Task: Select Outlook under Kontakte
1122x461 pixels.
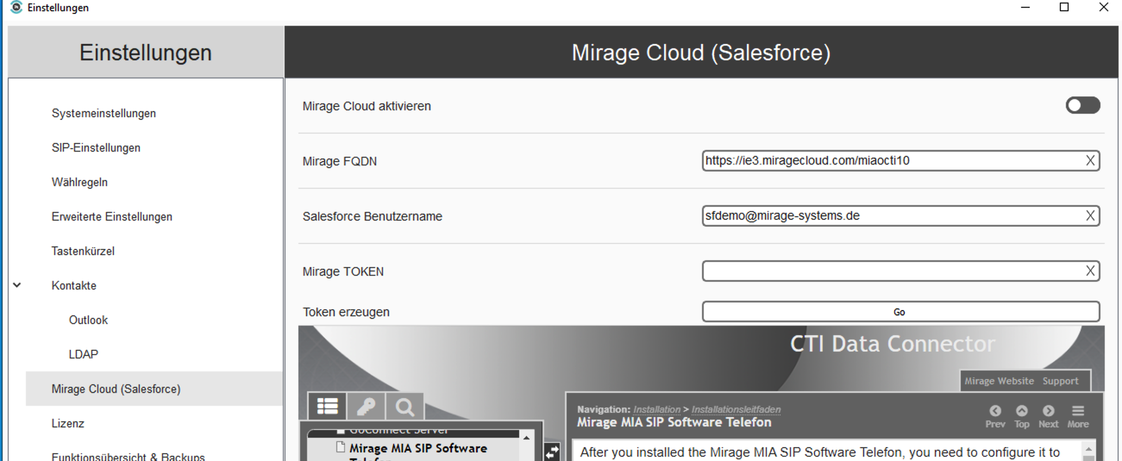Action: pyautogui.click(x=88, y=320)
